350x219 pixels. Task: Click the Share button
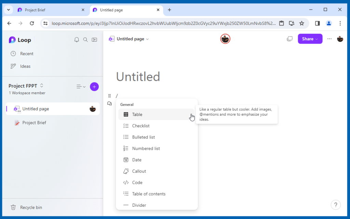310,39
